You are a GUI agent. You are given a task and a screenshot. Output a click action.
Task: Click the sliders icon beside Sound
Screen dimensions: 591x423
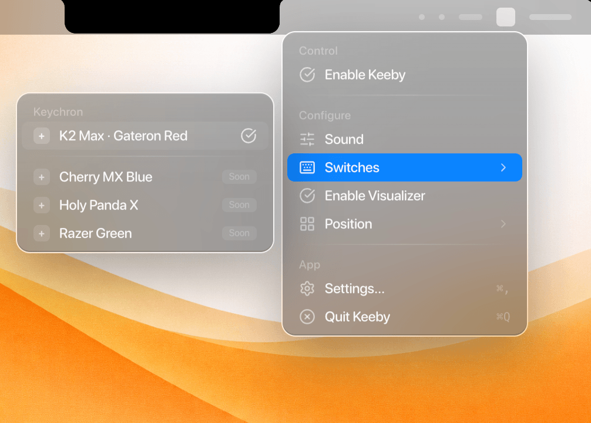pyautogui.click(x=307, y=139)
